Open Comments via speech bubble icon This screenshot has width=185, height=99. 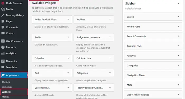coord(3,27)
